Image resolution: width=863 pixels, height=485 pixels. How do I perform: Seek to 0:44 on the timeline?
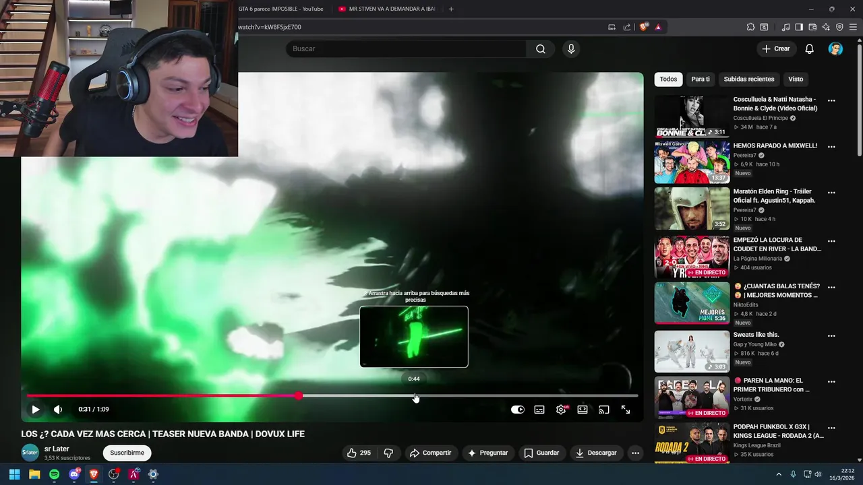pyautogui.click(x=414, y=396)
